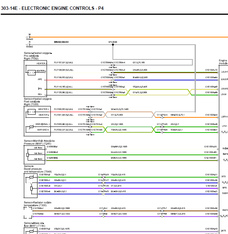
Task: Click MAP wire label 'BN-GN,0,5,1665'
Action: point(119,158)
